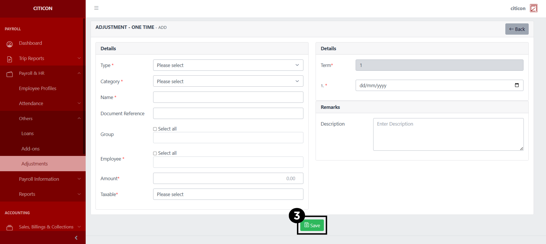
Task: Click the Trip Reports document icon
Action: 10,59
